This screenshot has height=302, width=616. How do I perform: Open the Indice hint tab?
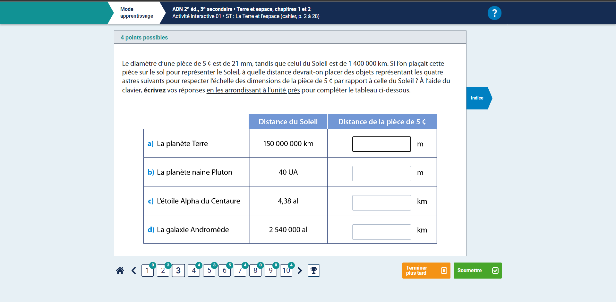coord(477,98)
